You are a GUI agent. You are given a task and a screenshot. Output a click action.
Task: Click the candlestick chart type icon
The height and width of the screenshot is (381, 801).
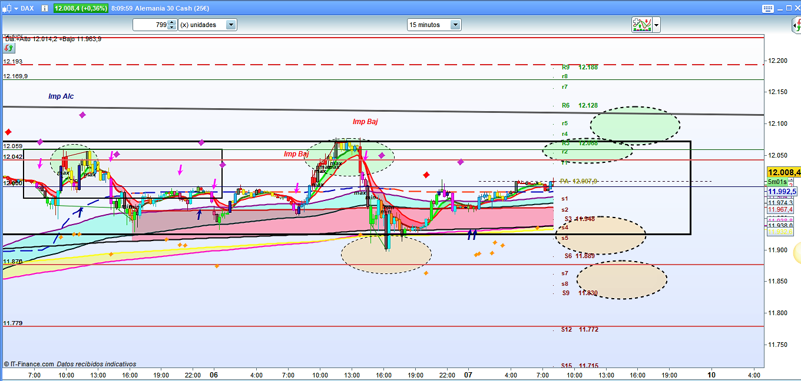pyautogui.click(x=6, y=8)
